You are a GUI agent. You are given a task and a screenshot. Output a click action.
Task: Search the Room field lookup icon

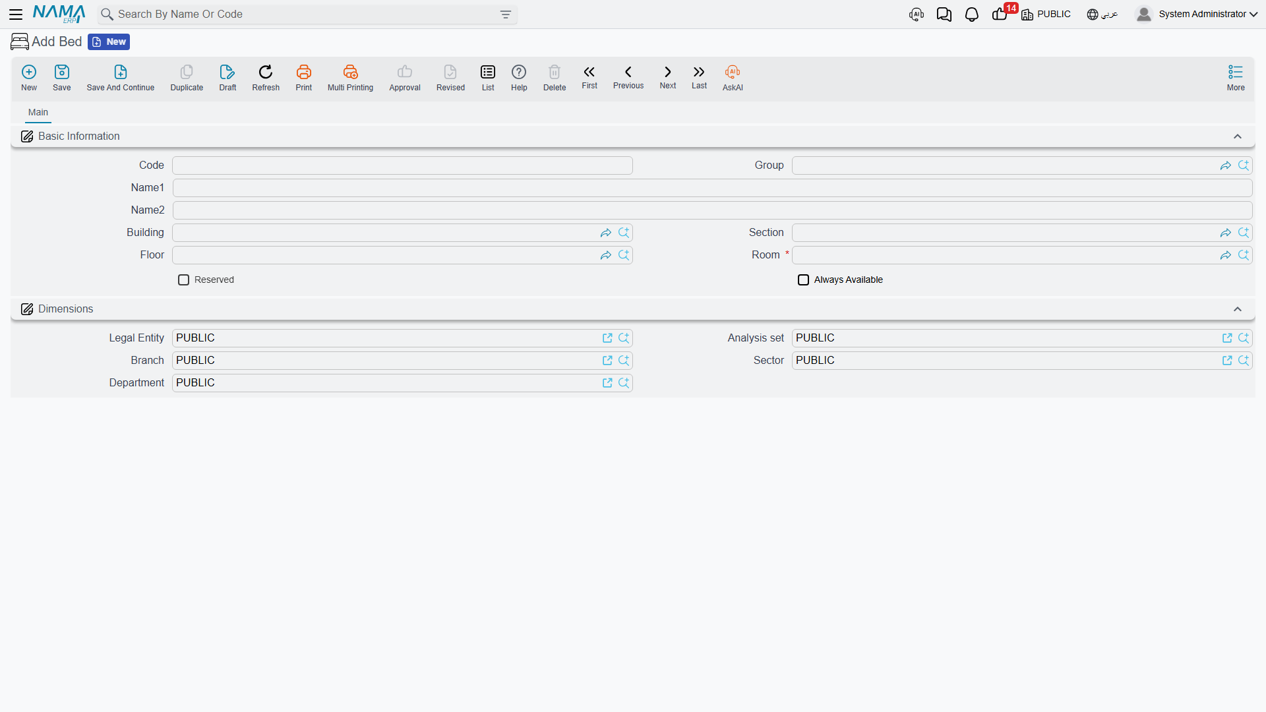1244,255
